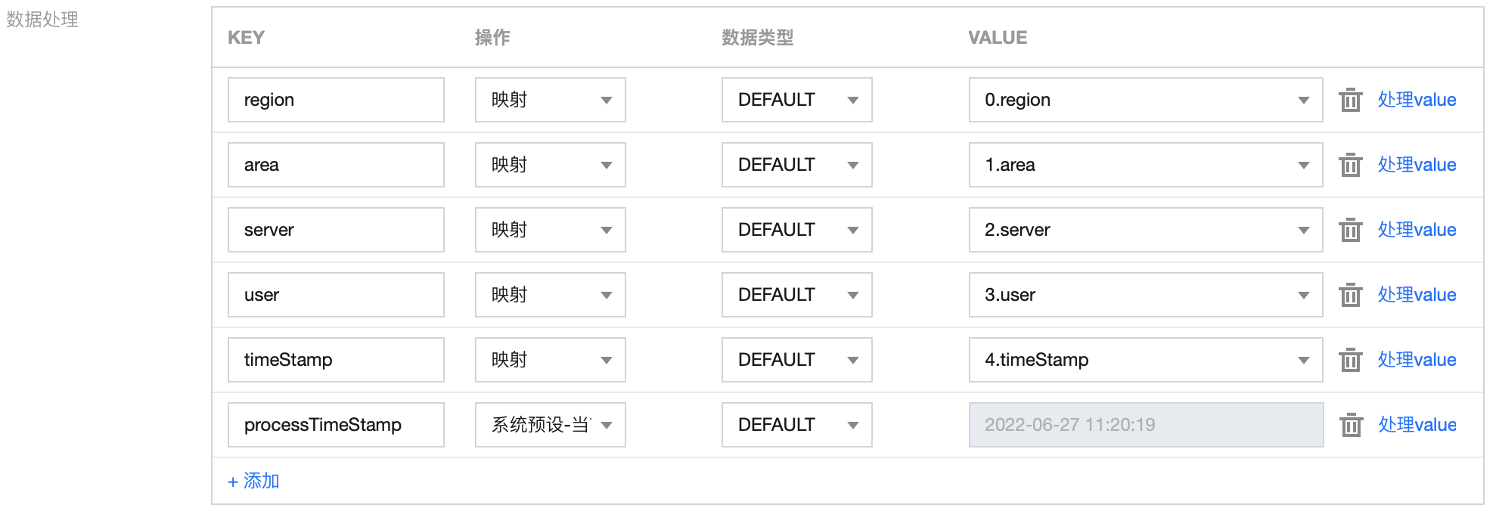Image resolution: width=1499 pixels, height=511 pixels.
Task: Expand the 2.server value dropdown
Action: pyautogui.click(x=1145, y=230)
